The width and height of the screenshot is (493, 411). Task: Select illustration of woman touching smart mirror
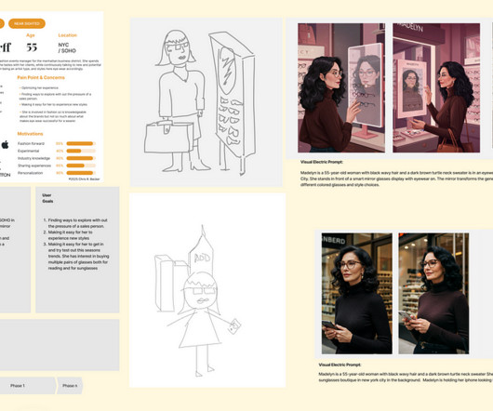click(x=341, y=87)
